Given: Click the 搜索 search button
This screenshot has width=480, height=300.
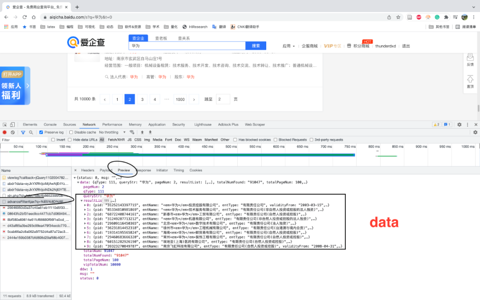Looking at the screenshot, I should click(256, 46).
